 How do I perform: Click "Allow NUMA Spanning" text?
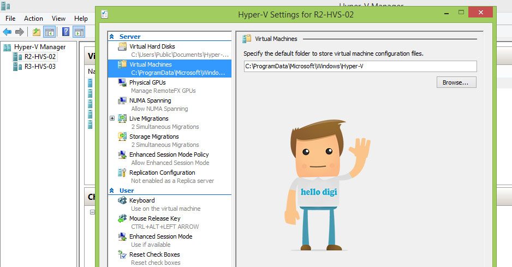tap(159, 109)
